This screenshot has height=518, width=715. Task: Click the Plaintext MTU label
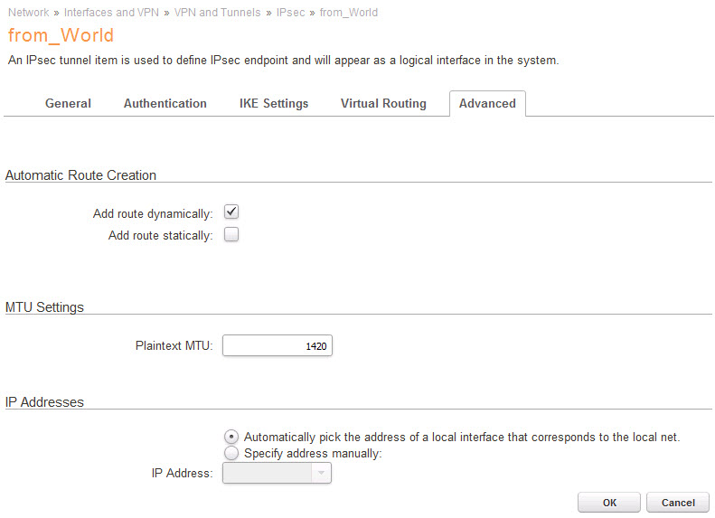pos(173,346)
